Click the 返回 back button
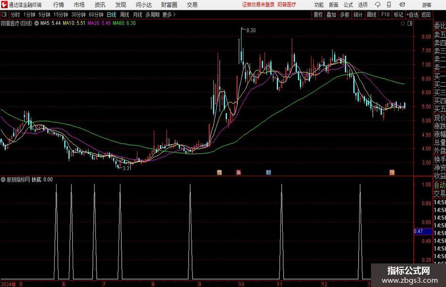This screenshot has height=287, width=446. (x=426, y=15)
